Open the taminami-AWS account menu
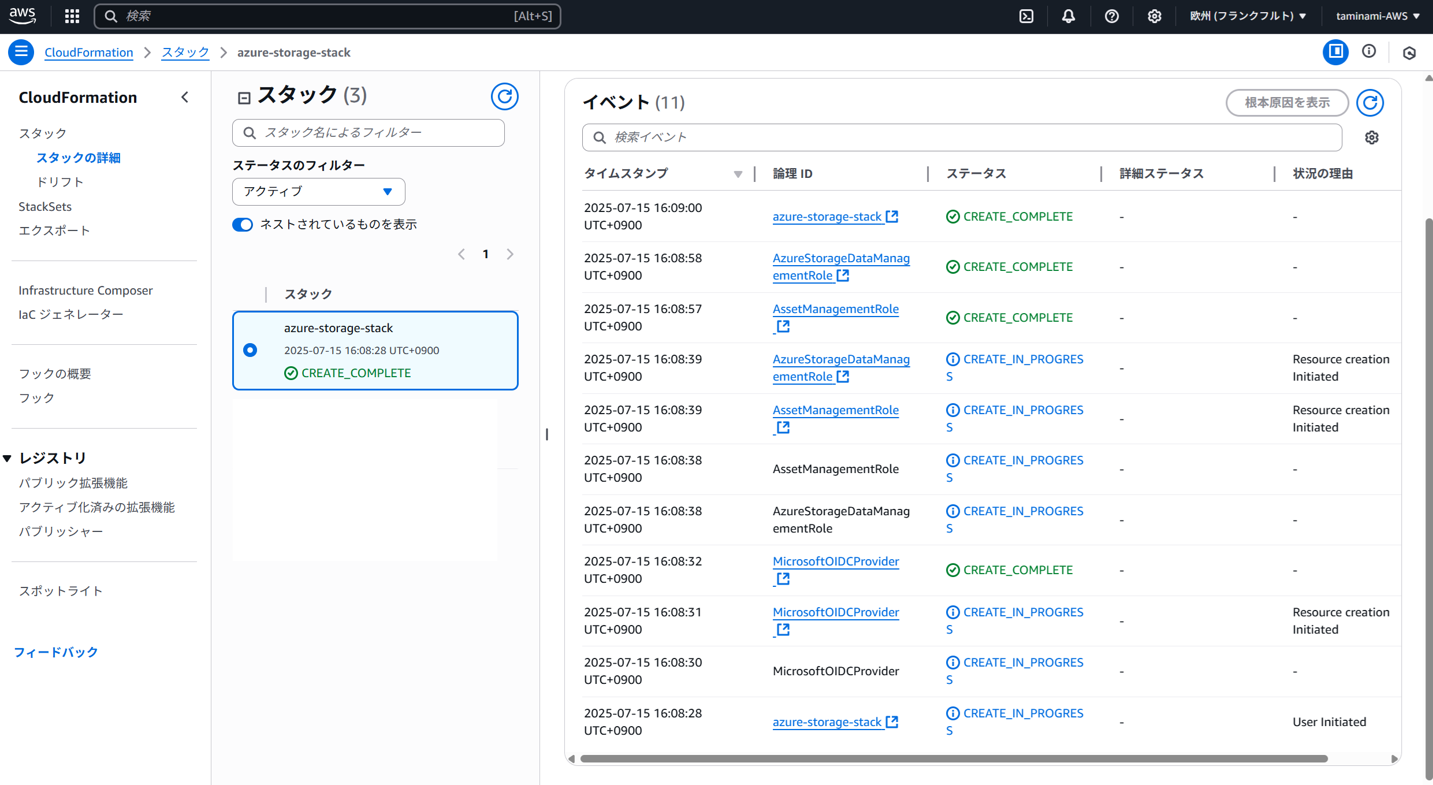Viewport: 1433px width, 785px height. coord(1378,16)
